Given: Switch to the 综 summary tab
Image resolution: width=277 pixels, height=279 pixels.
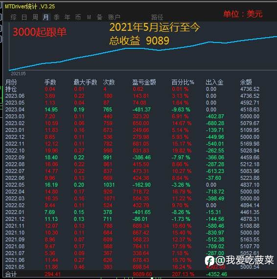Looking at the screenshot, I should [13, 17].
